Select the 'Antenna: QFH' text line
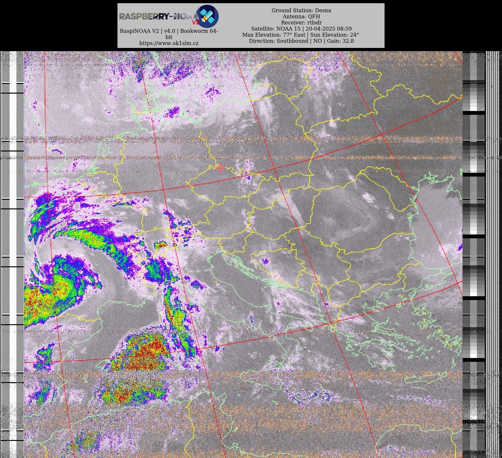 (x=301, y=16)
